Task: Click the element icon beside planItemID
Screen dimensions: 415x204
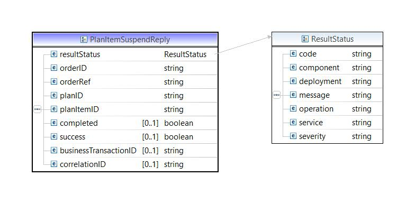Action: click(x=54, y=109)
